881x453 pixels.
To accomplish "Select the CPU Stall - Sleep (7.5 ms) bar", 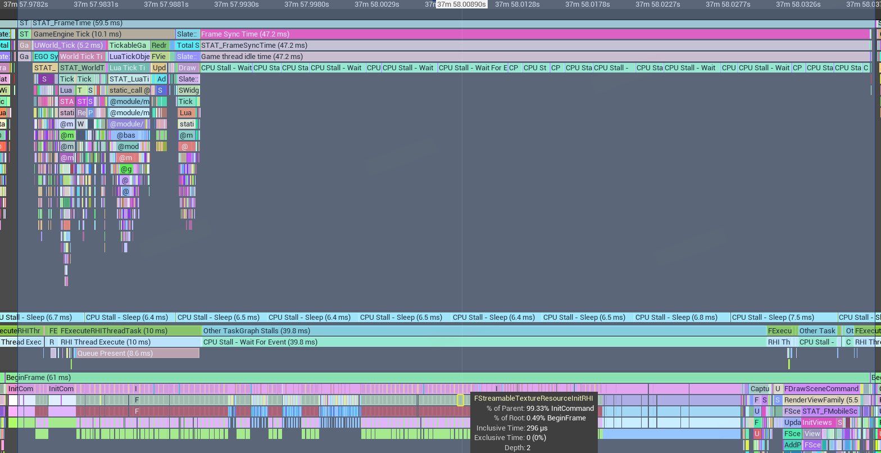I will (x=783, y=318).
